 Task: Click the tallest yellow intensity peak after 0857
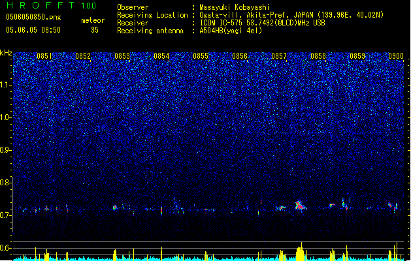301,251
